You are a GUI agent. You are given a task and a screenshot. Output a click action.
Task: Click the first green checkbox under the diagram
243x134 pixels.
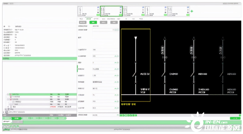[121, 115]
